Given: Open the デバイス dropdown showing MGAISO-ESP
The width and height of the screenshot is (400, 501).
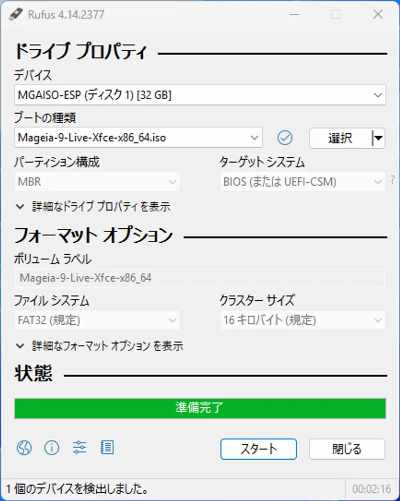Looking at the screenshot, I should pyautogui.click(x=200, y=95).
